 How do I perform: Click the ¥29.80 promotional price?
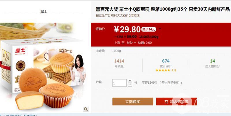point(127,30)
